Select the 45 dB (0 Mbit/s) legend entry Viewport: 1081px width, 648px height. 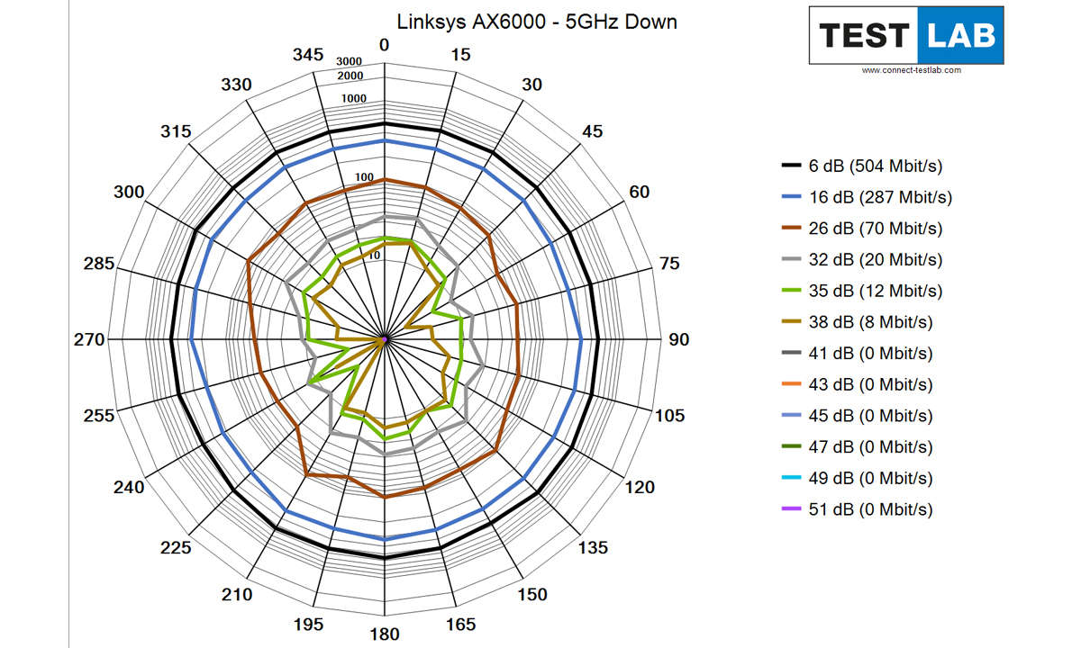tap(858, 416)
